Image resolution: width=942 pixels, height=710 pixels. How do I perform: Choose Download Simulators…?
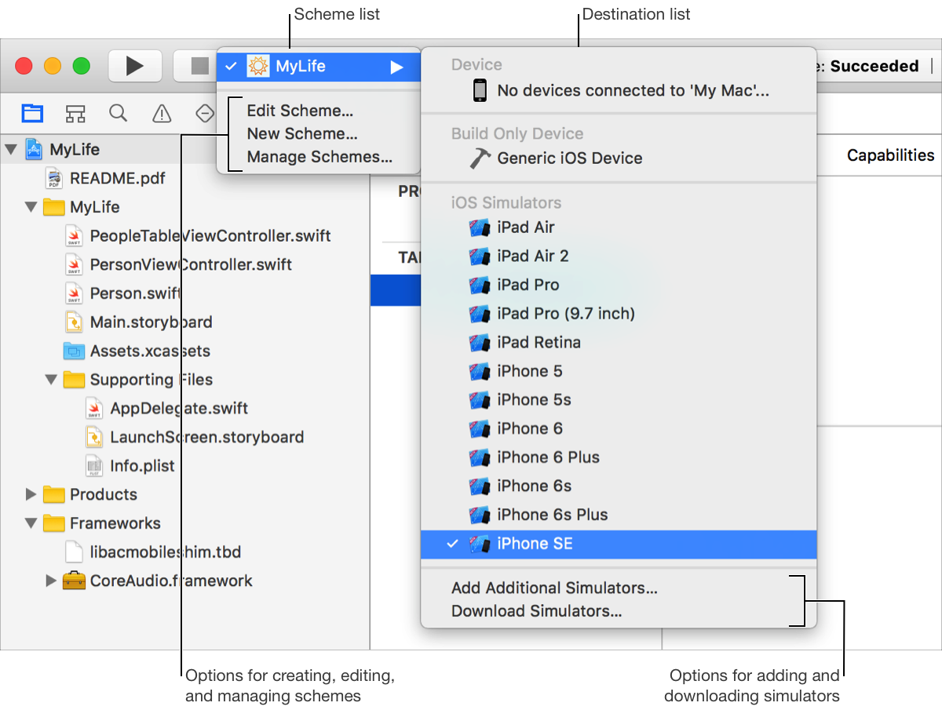pos(537,611)
